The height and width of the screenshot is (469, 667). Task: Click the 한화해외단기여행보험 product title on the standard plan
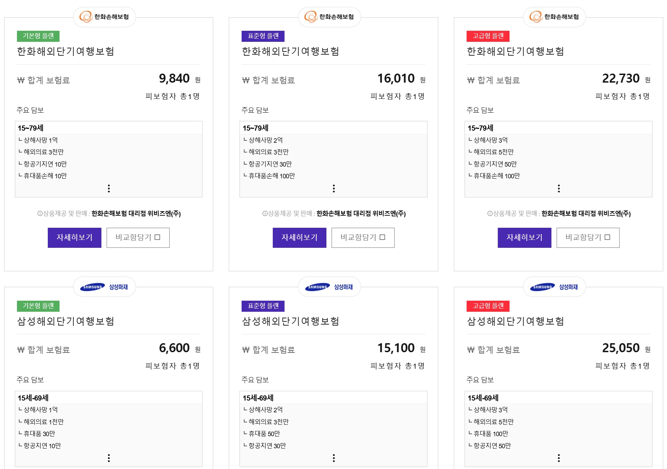290,52
